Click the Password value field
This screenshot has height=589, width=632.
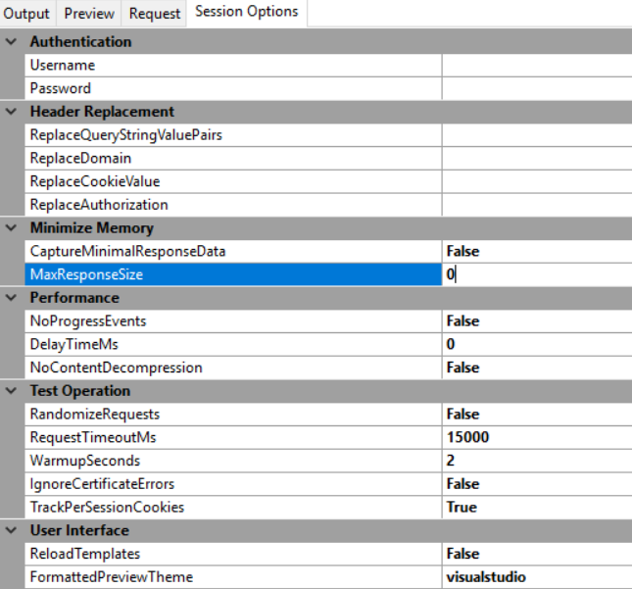coord(535,88)
